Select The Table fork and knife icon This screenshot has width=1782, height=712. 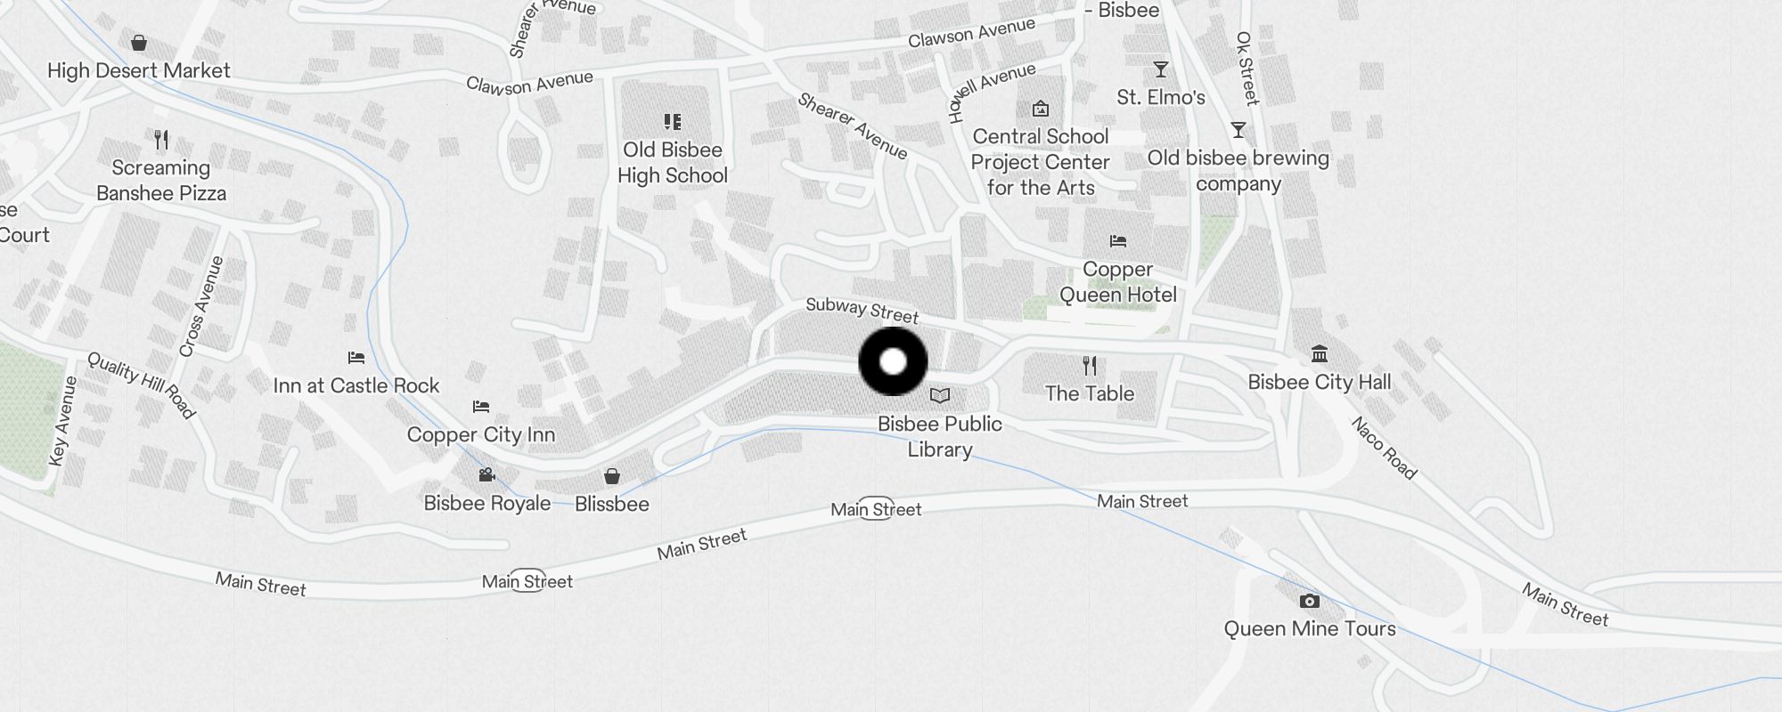1090,366
